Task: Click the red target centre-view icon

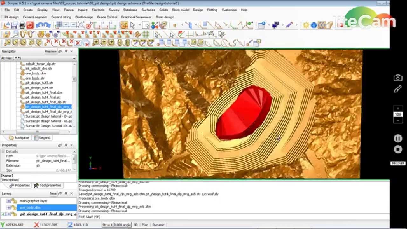Action: coord(89,25)
